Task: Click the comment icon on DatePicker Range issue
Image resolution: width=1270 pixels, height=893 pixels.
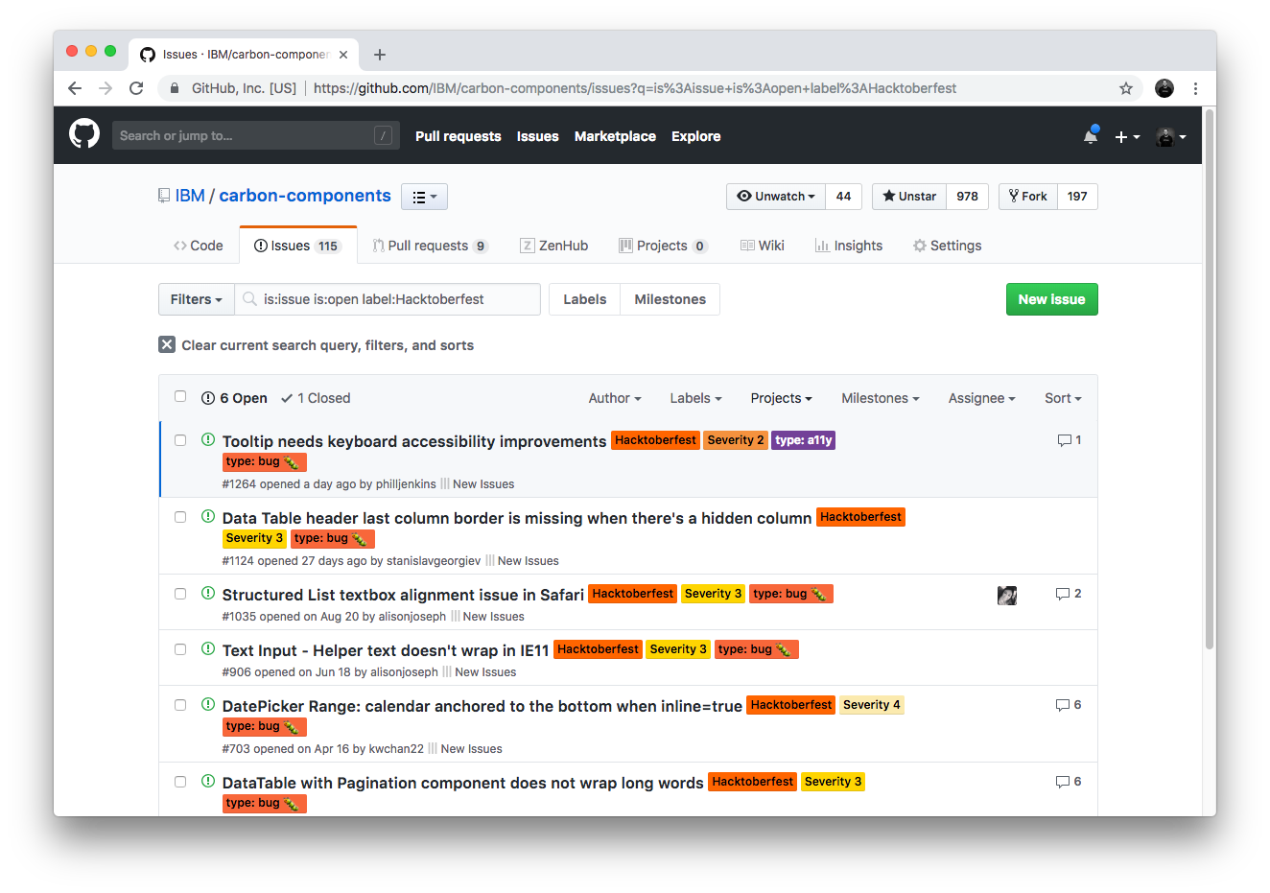Action: point(1062,705)
